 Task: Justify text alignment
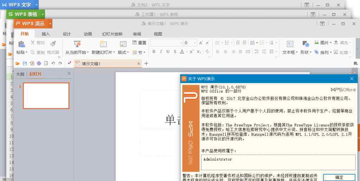240,52
